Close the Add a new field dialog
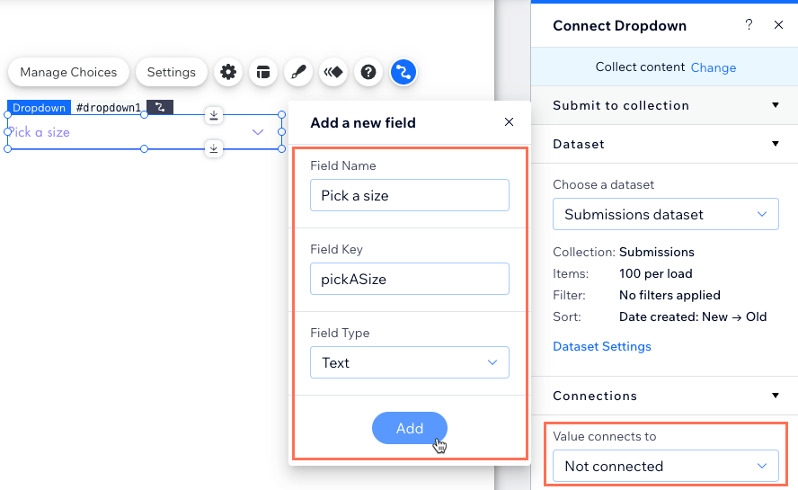This screenshot has height=490, width=798. pos(509,121)
